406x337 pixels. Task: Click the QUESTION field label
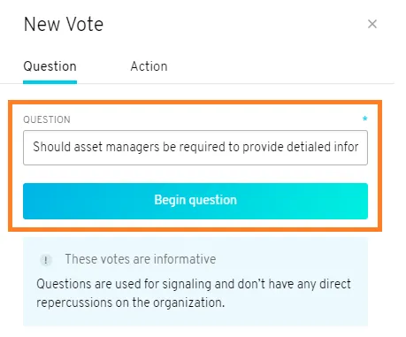point(47,119)
